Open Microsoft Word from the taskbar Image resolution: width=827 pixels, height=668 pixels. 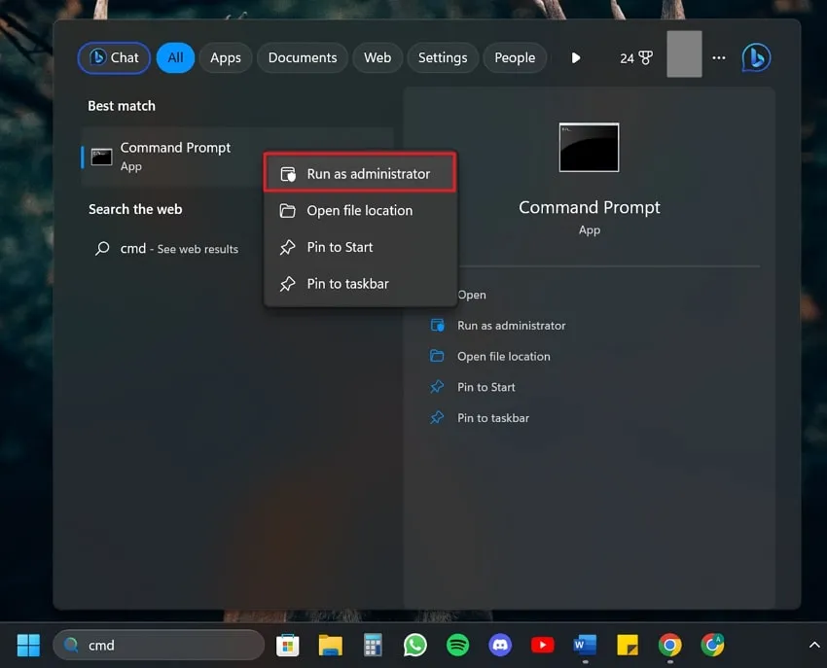click(585, 645)
